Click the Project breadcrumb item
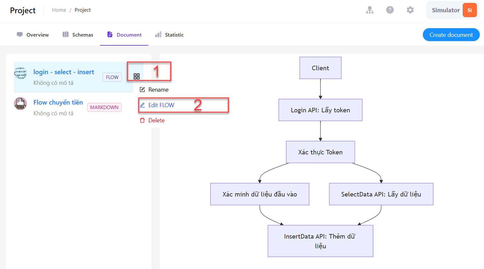The width and height of the screenshot is (484, 269). pyautogui.click(x=83, y=10)
